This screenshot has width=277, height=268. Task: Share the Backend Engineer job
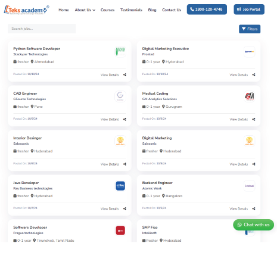click(x=254, y=208)
